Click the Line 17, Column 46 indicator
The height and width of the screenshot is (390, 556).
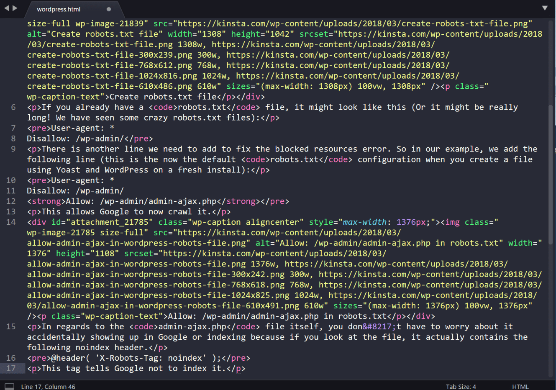click(49, 387)
